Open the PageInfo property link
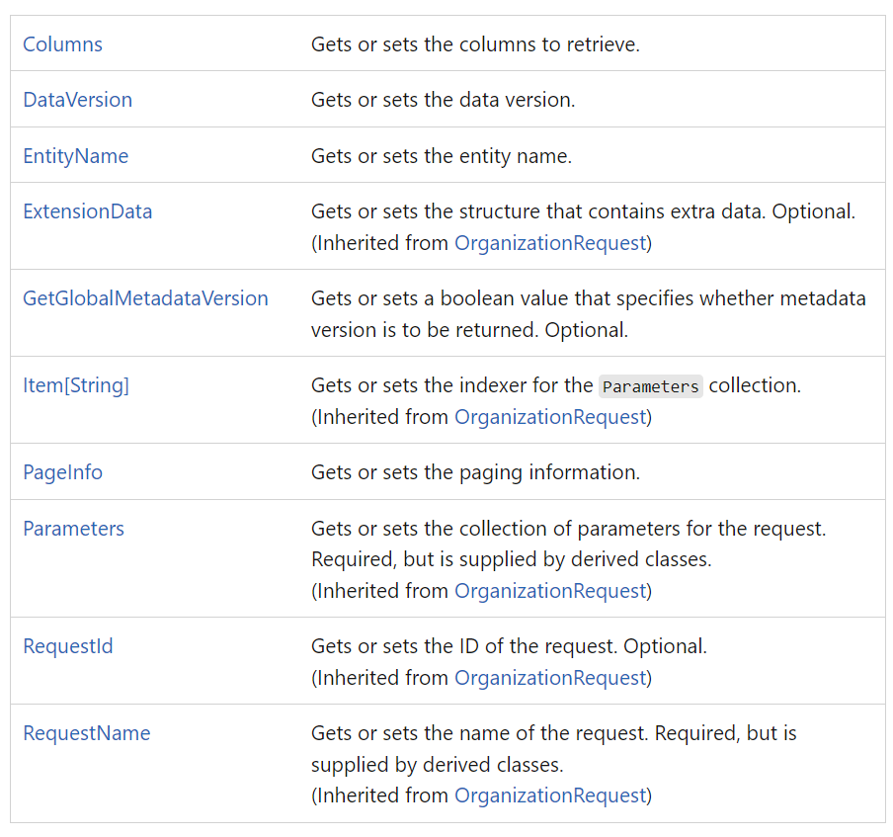 click(62, 472)
